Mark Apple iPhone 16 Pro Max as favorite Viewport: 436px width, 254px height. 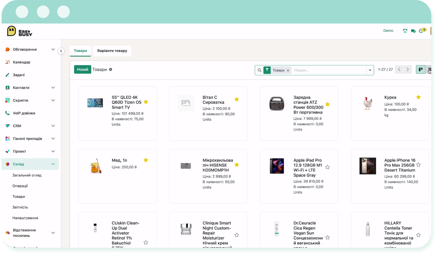(418, 165)
